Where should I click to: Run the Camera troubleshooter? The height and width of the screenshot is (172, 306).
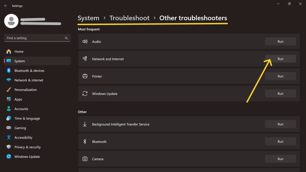coord(280,159)
